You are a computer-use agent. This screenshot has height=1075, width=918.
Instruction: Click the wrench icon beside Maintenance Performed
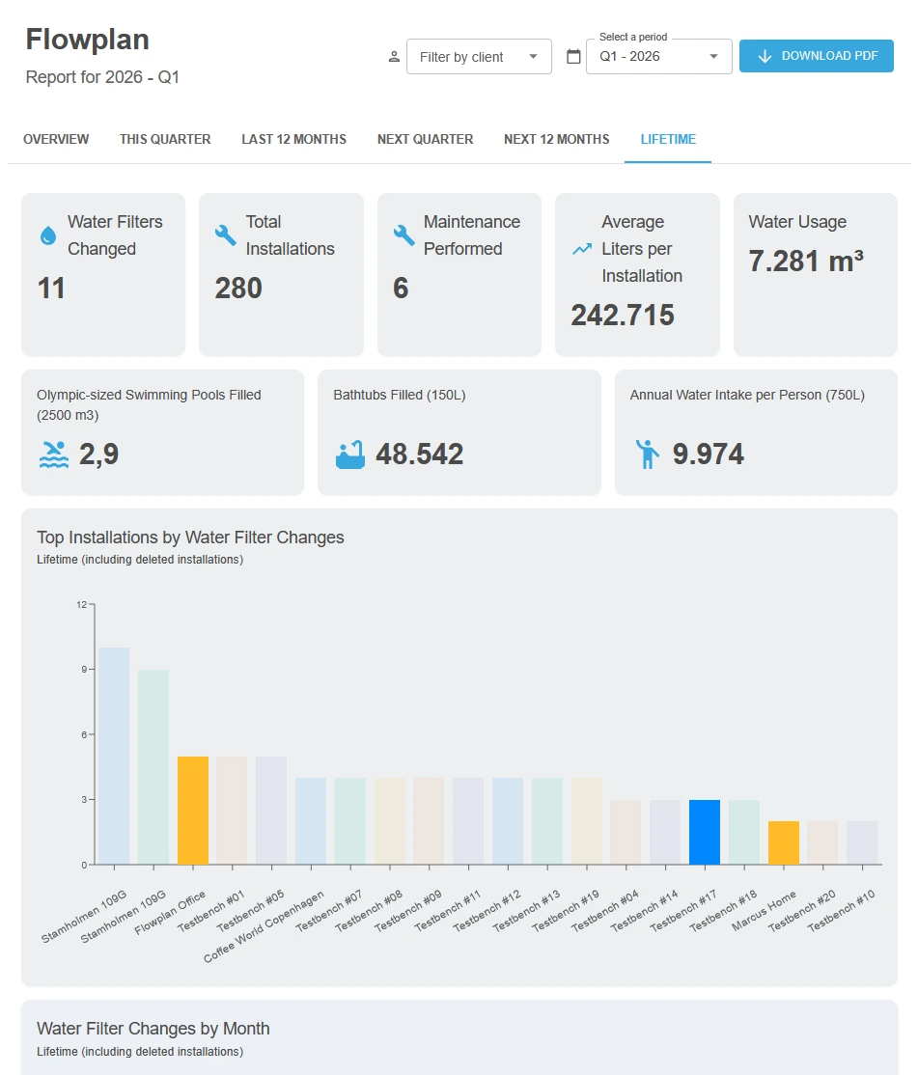click(x=403, y=235)
